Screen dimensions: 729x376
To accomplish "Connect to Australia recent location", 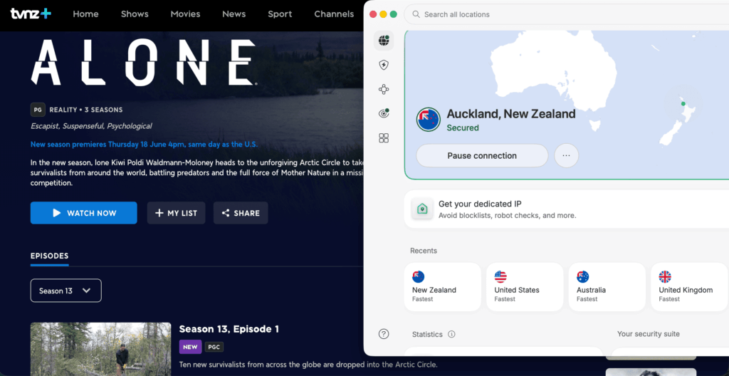I will click(607, 287).
